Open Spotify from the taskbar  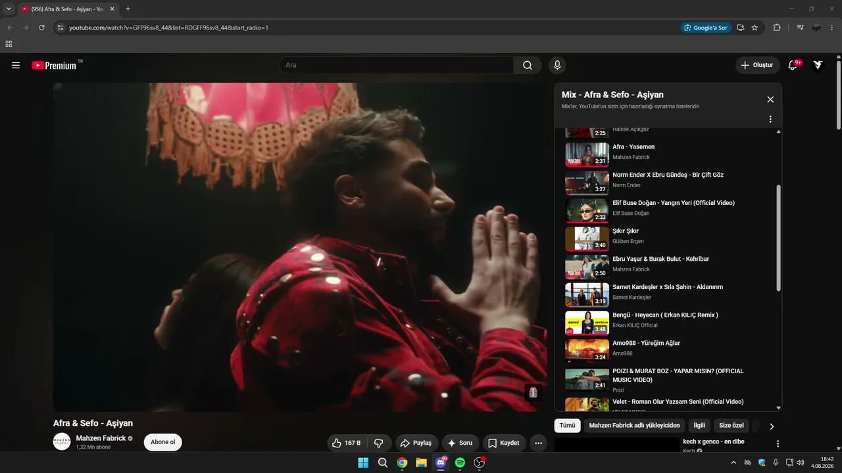tap(460, 462)
